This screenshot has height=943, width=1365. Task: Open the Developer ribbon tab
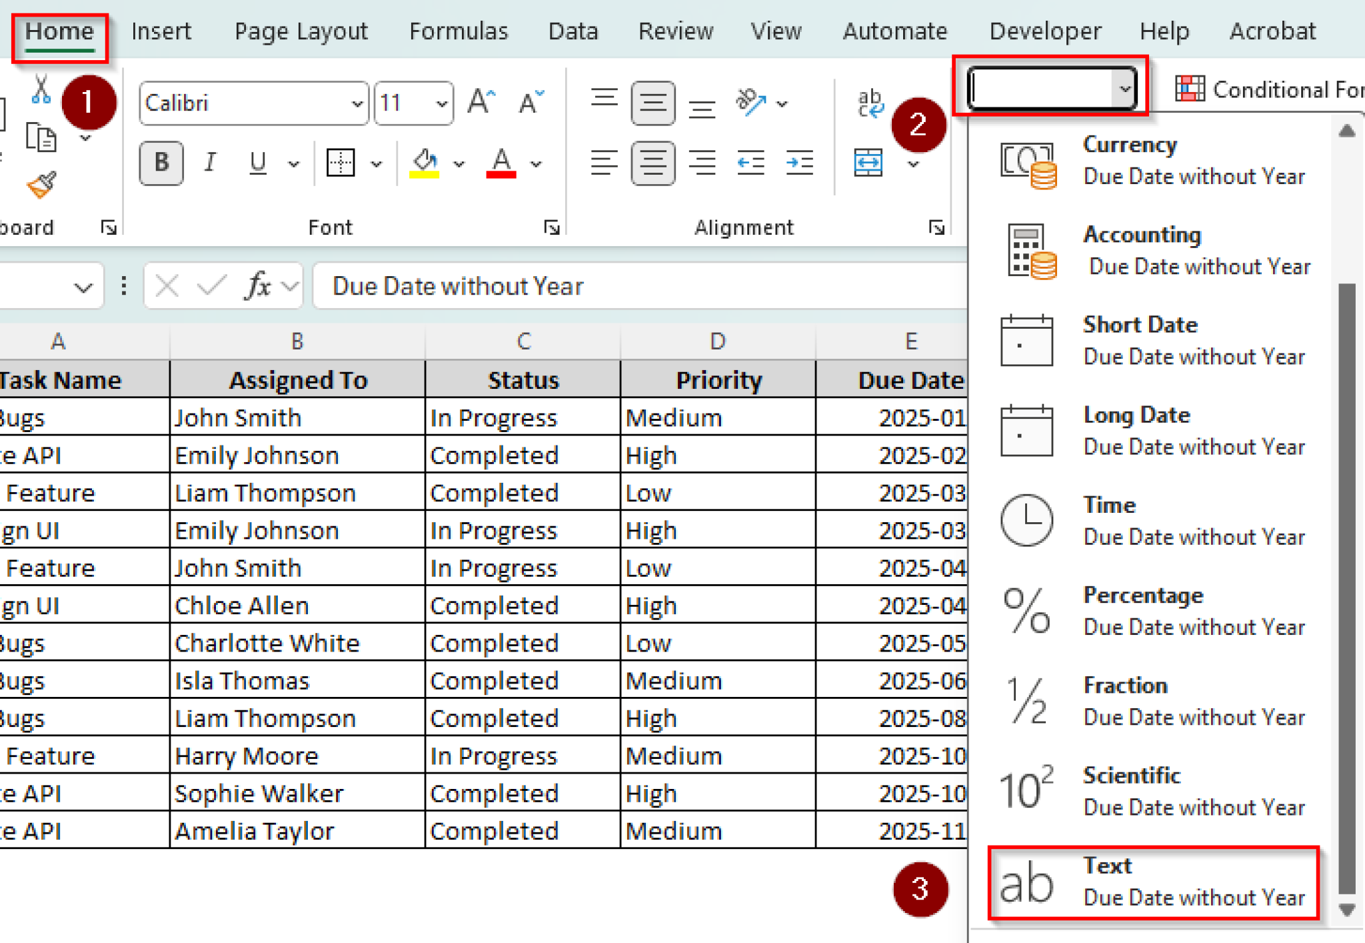point(1044,31)
